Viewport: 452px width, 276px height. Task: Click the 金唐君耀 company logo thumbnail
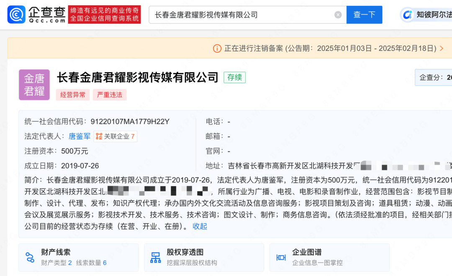pyautogui.click(x=34, y=85)
